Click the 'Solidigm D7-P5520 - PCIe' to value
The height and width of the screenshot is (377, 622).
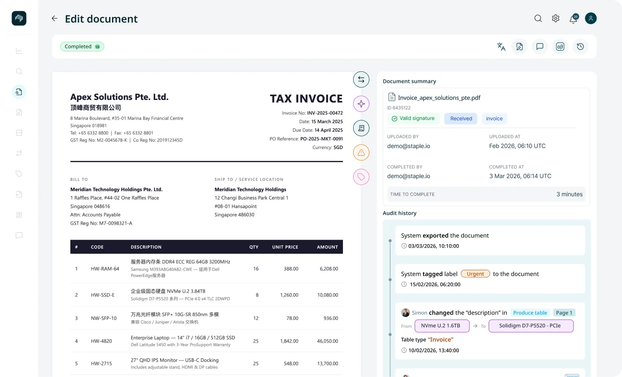tap(531, 326)
